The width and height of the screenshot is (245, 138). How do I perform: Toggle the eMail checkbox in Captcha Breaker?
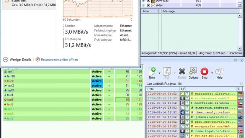point(149,5)
